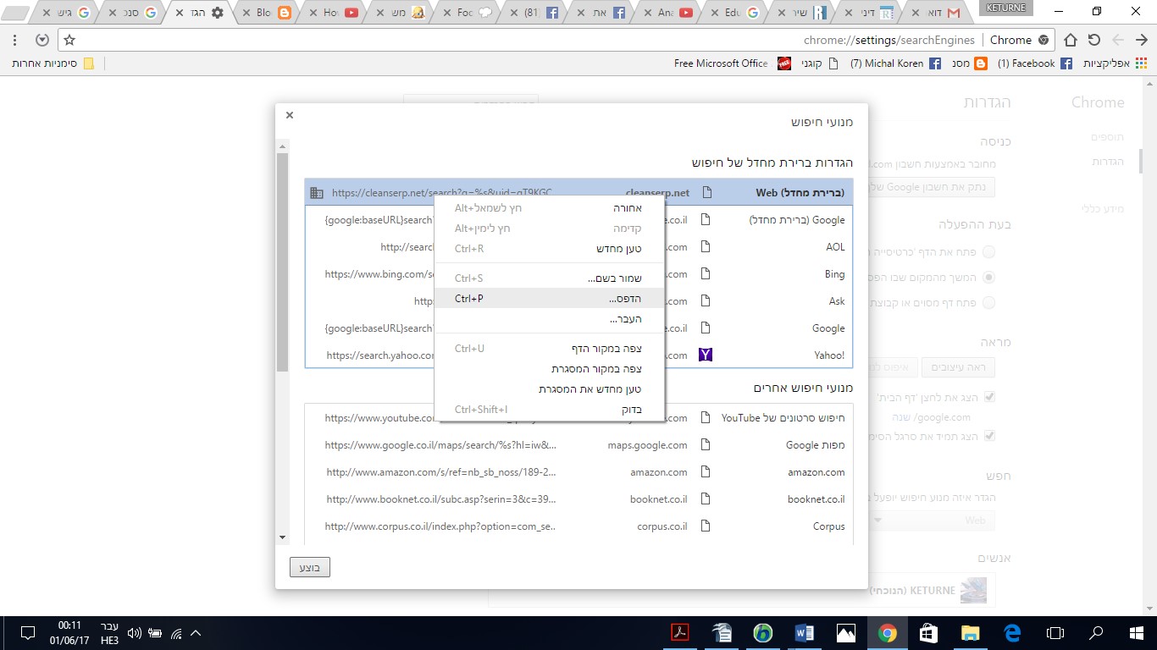
Task: Click the dialog's vertical scrollbar thumb
Action: tap(282, 262)
